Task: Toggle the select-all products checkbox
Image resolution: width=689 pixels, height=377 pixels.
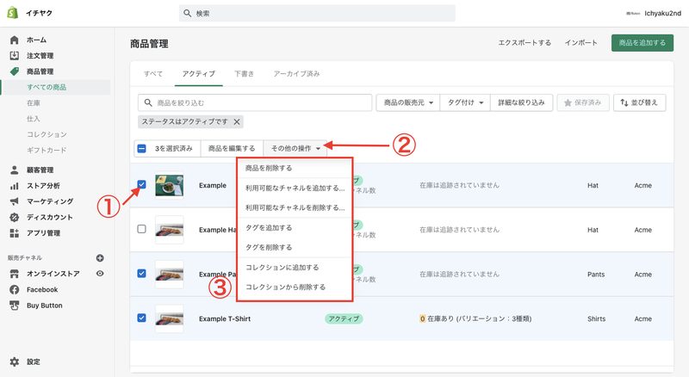Action: click(x=141, y=149)
